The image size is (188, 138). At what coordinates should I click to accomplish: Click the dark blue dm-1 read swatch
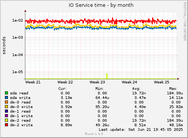6,111
